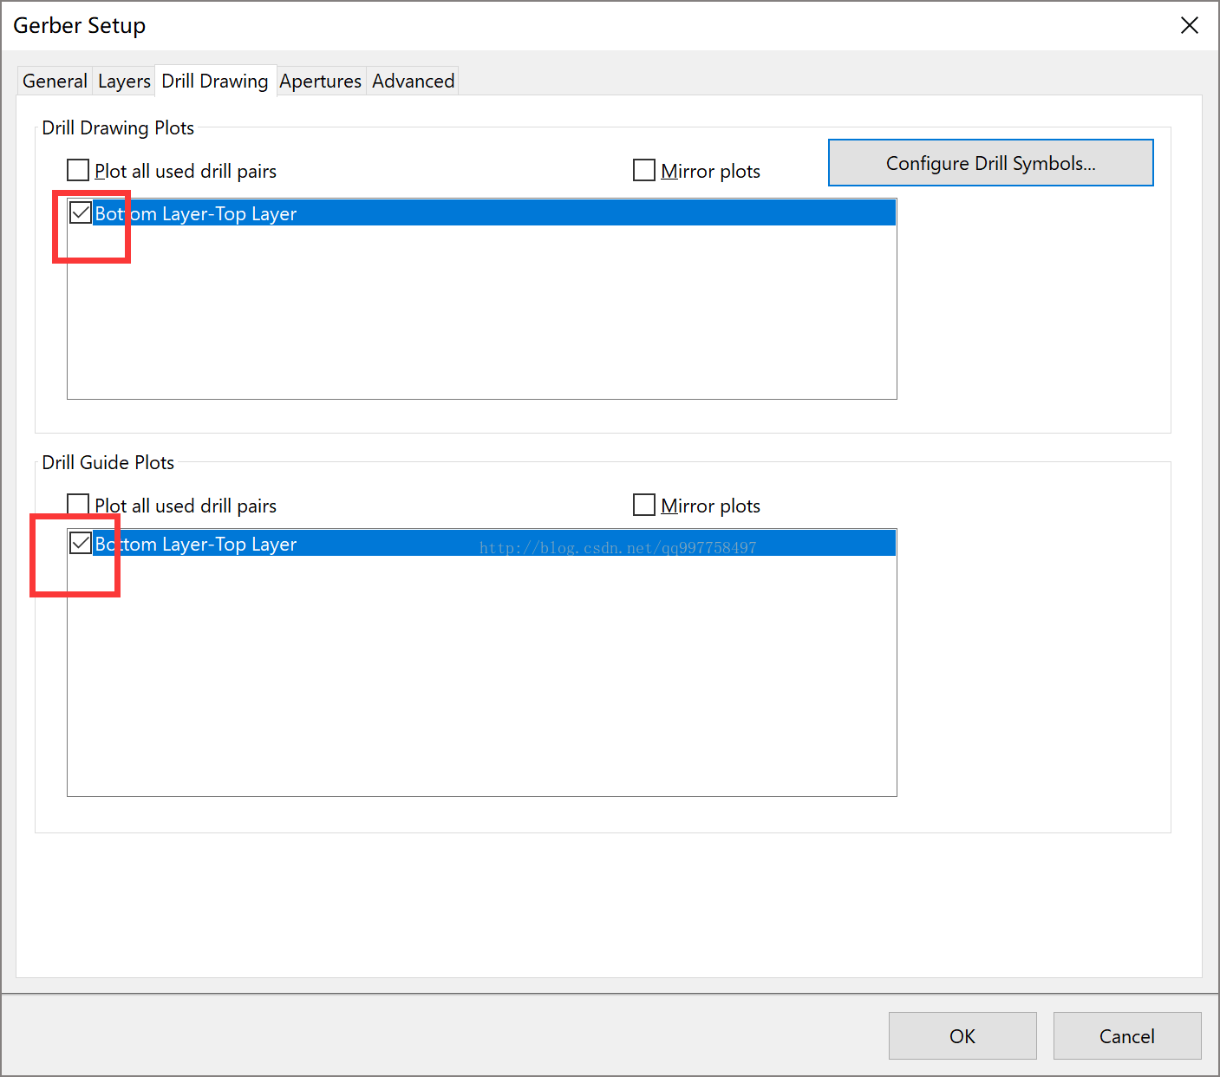
Task: Dismiss dialog with Cancel button
Action: click(1127, 1035)
